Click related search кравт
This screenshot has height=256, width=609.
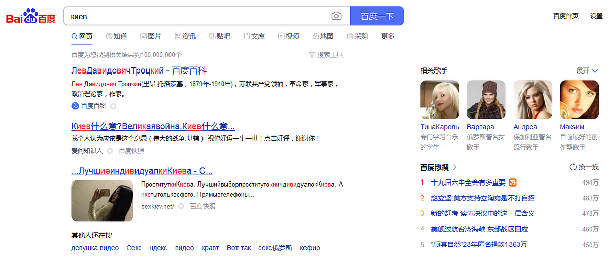[x=211, y=248]
